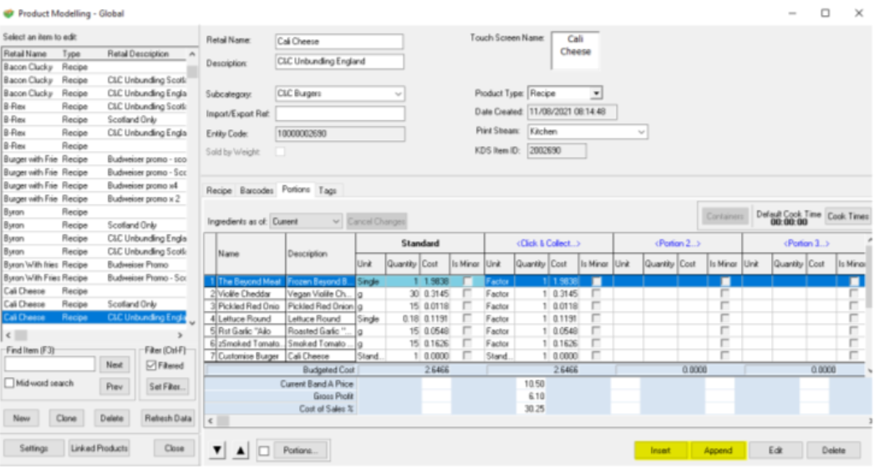Switch to the Recipe tab
874x468 pixels.
[x=219, y=191]
